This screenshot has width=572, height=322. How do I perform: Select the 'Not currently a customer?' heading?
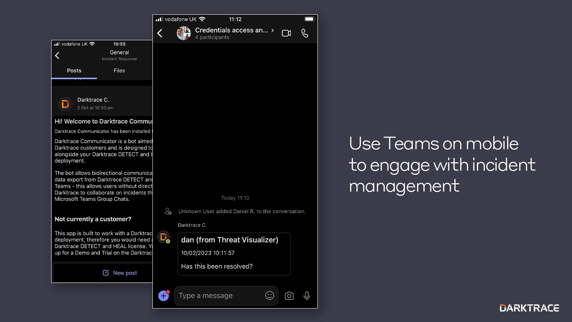pos(93,219)
